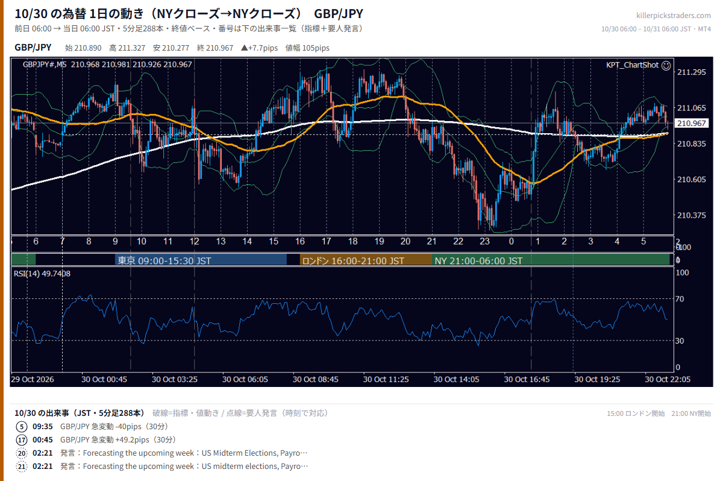The image size is (723, 481).
Task: Click price axis label 210.375
Action: [x=692, y=215]
